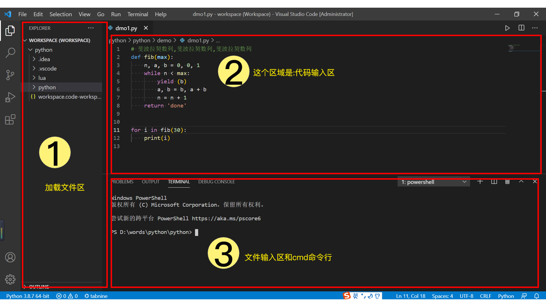The height and width of the screenshot is (307, 546).
Task: Open the Extensions view
Action: click(x=10, y=120)
